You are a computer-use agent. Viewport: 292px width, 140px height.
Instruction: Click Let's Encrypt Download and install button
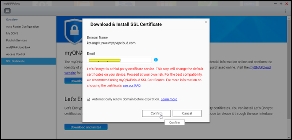point(86,127)
